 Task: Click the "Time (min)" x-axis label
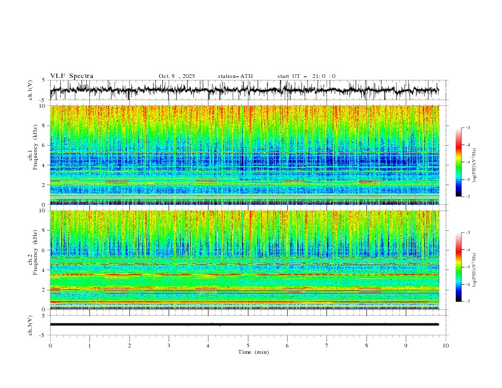click(254, 352)
